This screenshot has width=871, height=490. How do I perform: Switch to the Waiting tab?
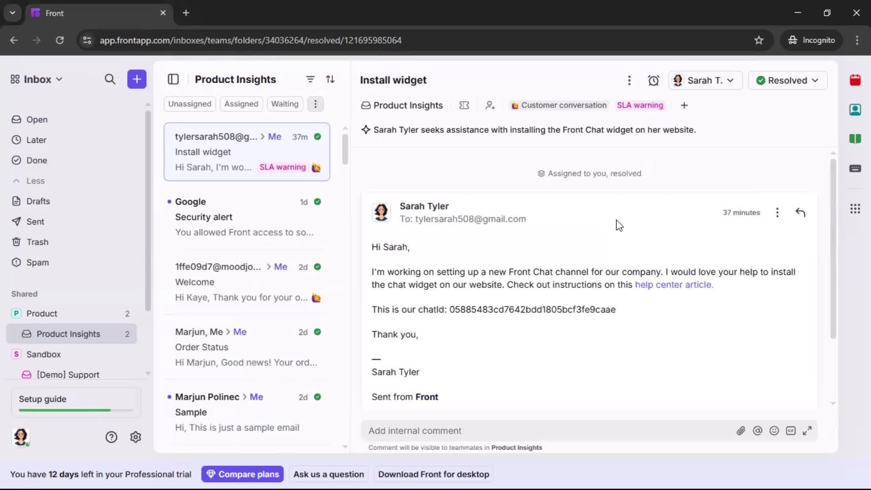284,104
